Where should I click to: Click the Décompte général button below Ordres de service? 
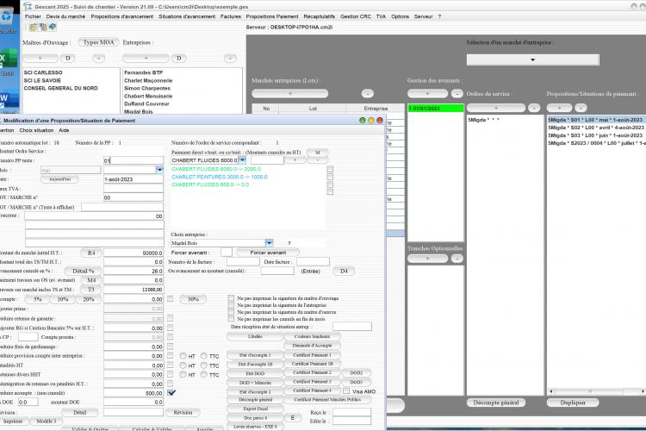click(x=496, y=403)
